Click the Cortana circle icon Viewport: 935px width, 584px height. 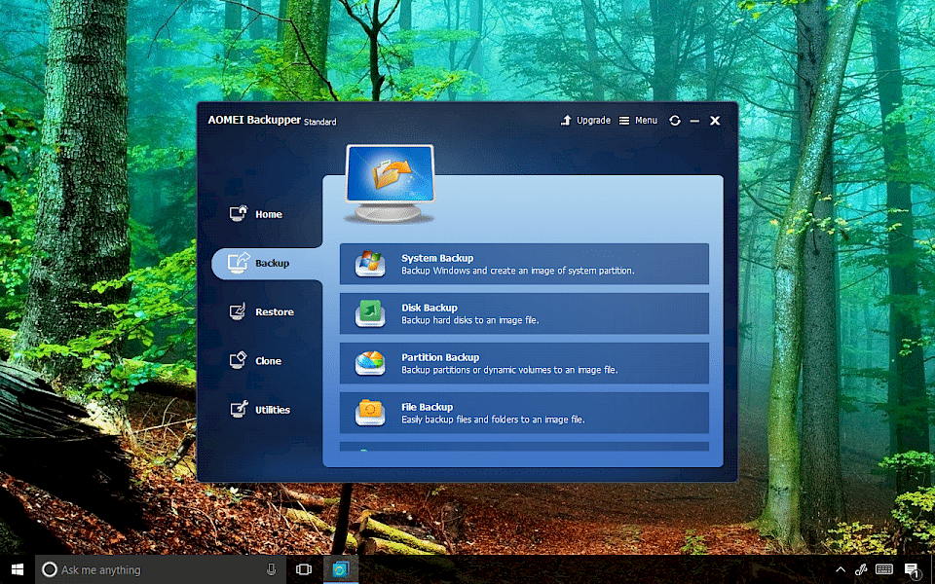50,569
